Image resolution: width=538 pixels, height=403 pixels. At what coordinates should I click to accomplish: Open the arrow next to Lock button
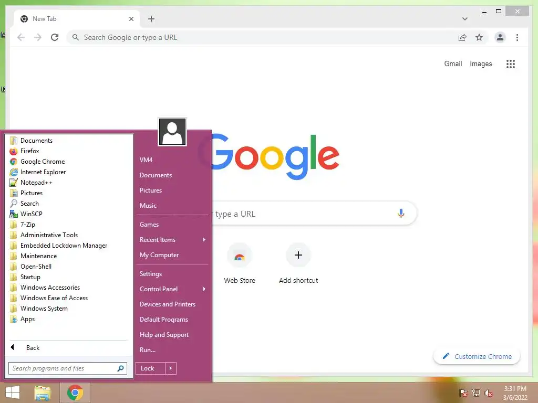[171, 368]
